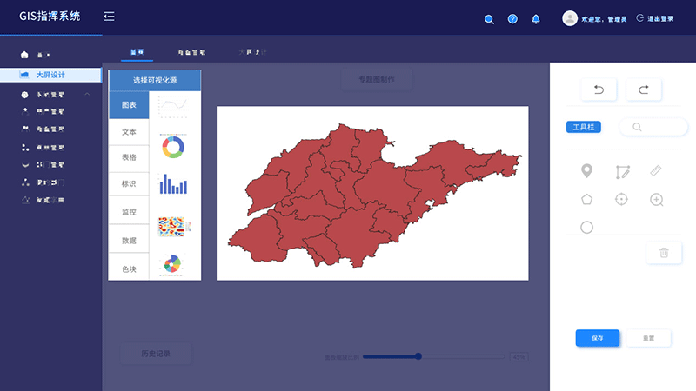Viewport: 696px width, 391px height.
Task: Open notifications bell in header
Action: (x=536, y=18)
